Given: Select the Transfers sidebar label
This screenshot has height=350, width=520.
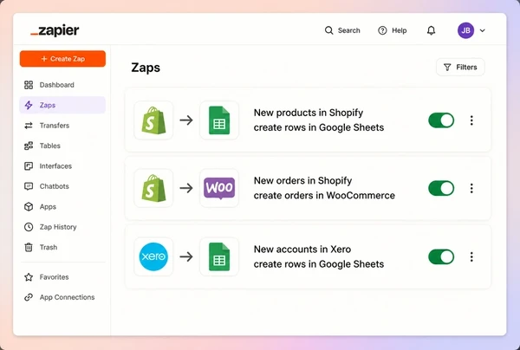Looking at the screenshot, I should pyautogui.click(x=55, y=126).
